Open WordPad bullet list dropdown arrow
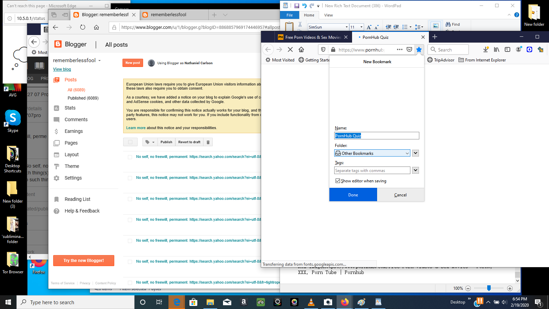This screenshot has height=309, width=549. coord(410,27)
